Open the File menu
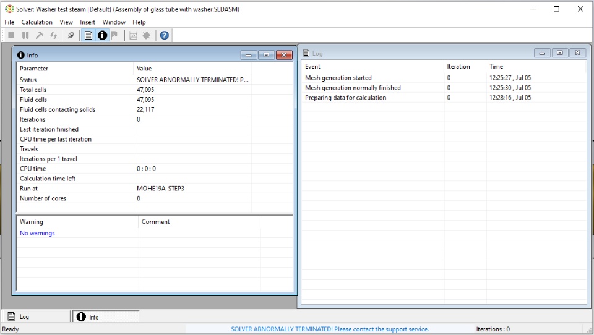Viewport: 594px width, 335px height. [9, 22]
